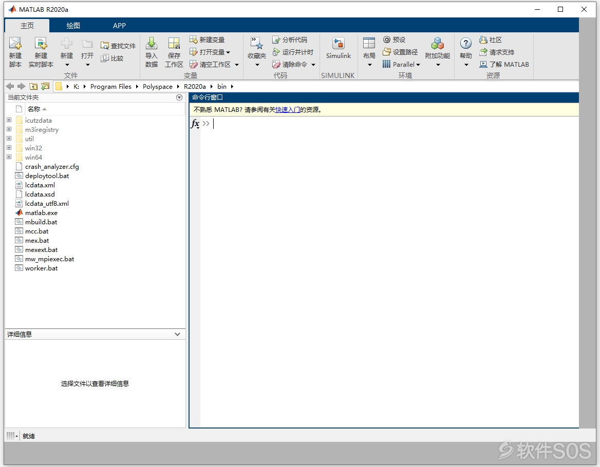
Task: Select the matlab.exe file
Action: tap(41, 212)
